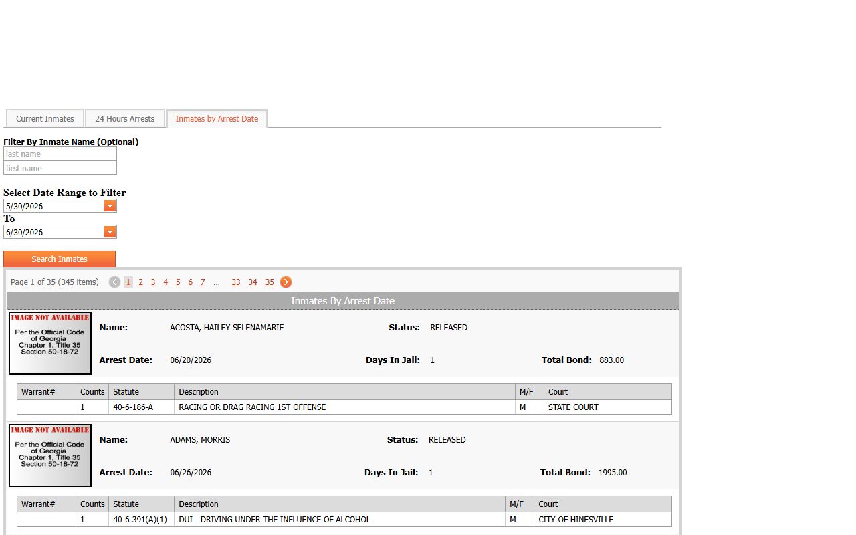Open the end date calendar dropdown
856x535 pixels.
pos(110,232)
